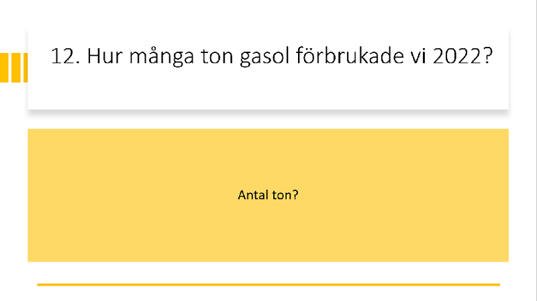This screenshot has width=537, height=301.
Task: Click the word "ton?" in the yellow box
Action: click(x=285, y=195)
